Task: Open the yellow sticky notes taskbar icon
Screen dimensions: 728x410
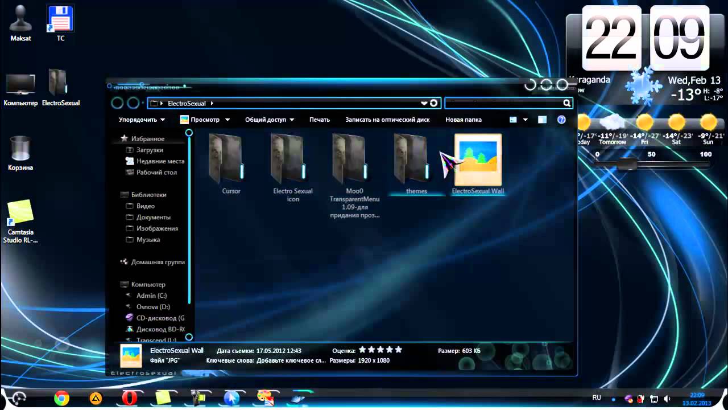Action: [x=164, y=398]
